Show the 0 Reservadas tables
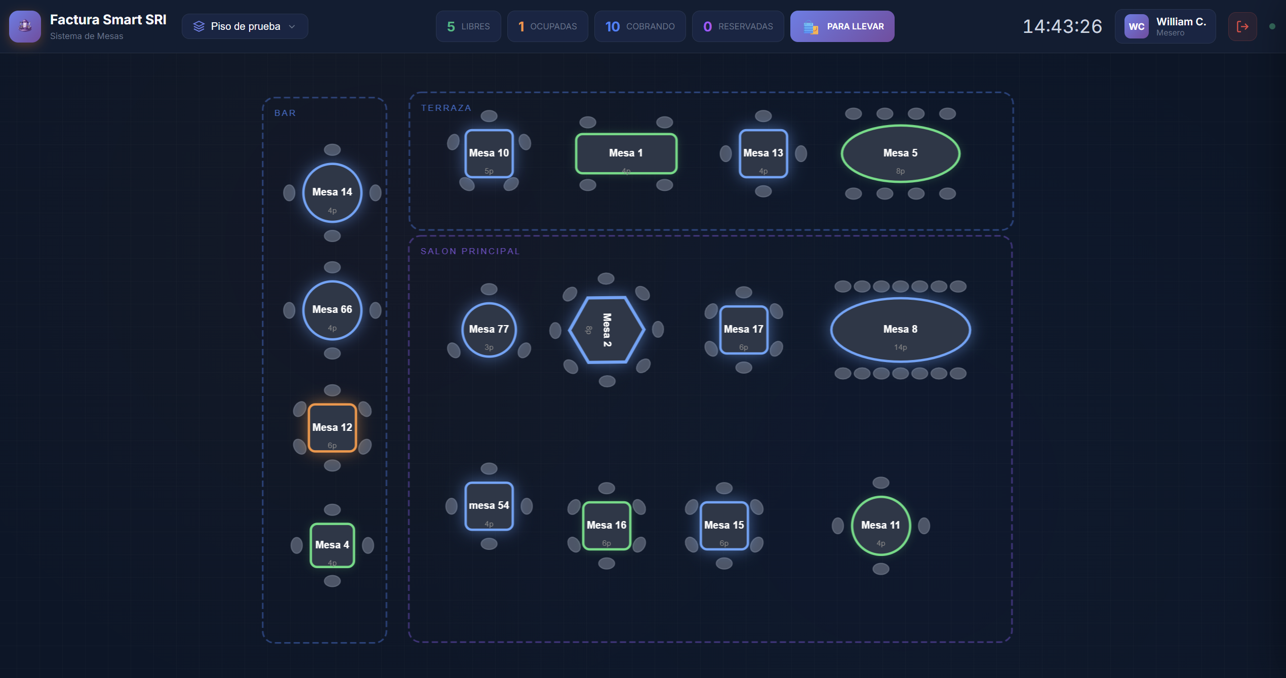 [738, 26]
